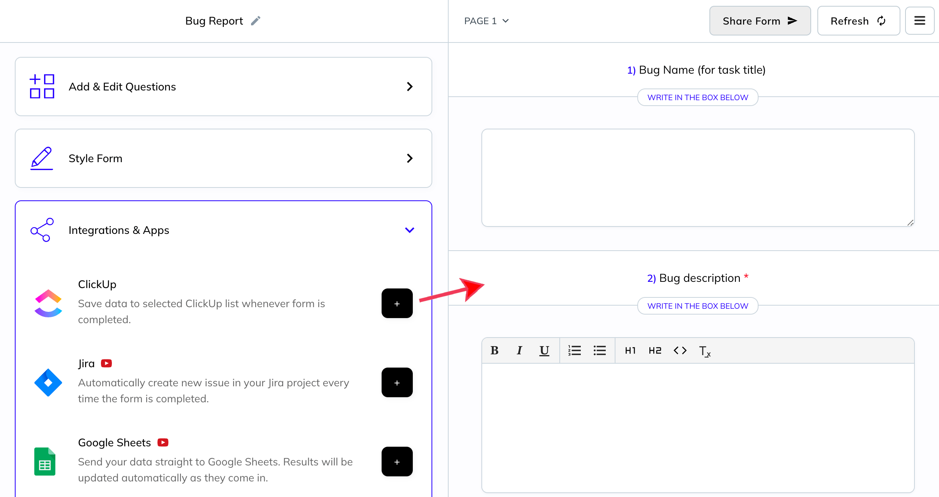
Task: Toggle unordered list in description editor
Action: [x=601, y=350]
